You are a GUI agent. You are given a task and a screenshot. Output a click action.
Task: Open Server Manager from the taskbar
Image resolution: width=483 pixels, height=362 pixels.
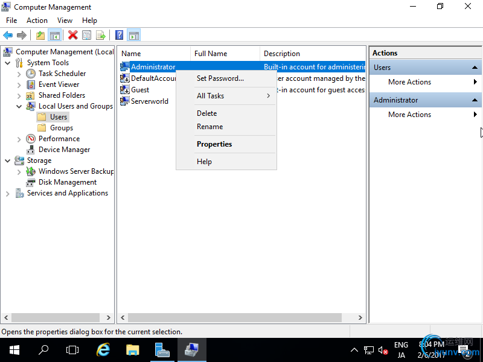click(x=162, y=350)
